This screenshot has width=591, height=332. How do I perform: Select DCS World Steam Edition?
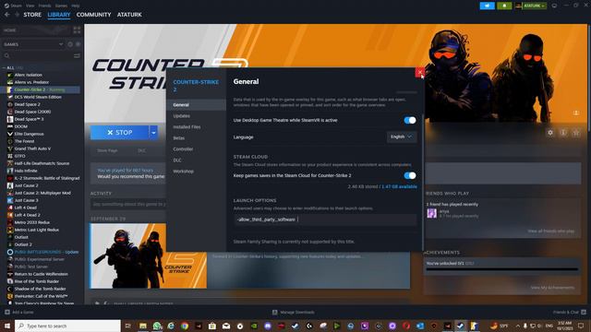pos(38,97)
